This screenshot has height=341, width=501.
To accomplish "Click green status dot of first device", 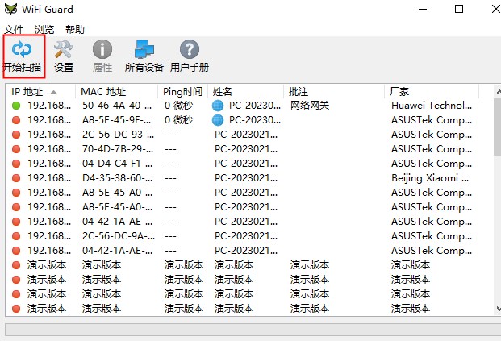I will [x=16, y=106].
